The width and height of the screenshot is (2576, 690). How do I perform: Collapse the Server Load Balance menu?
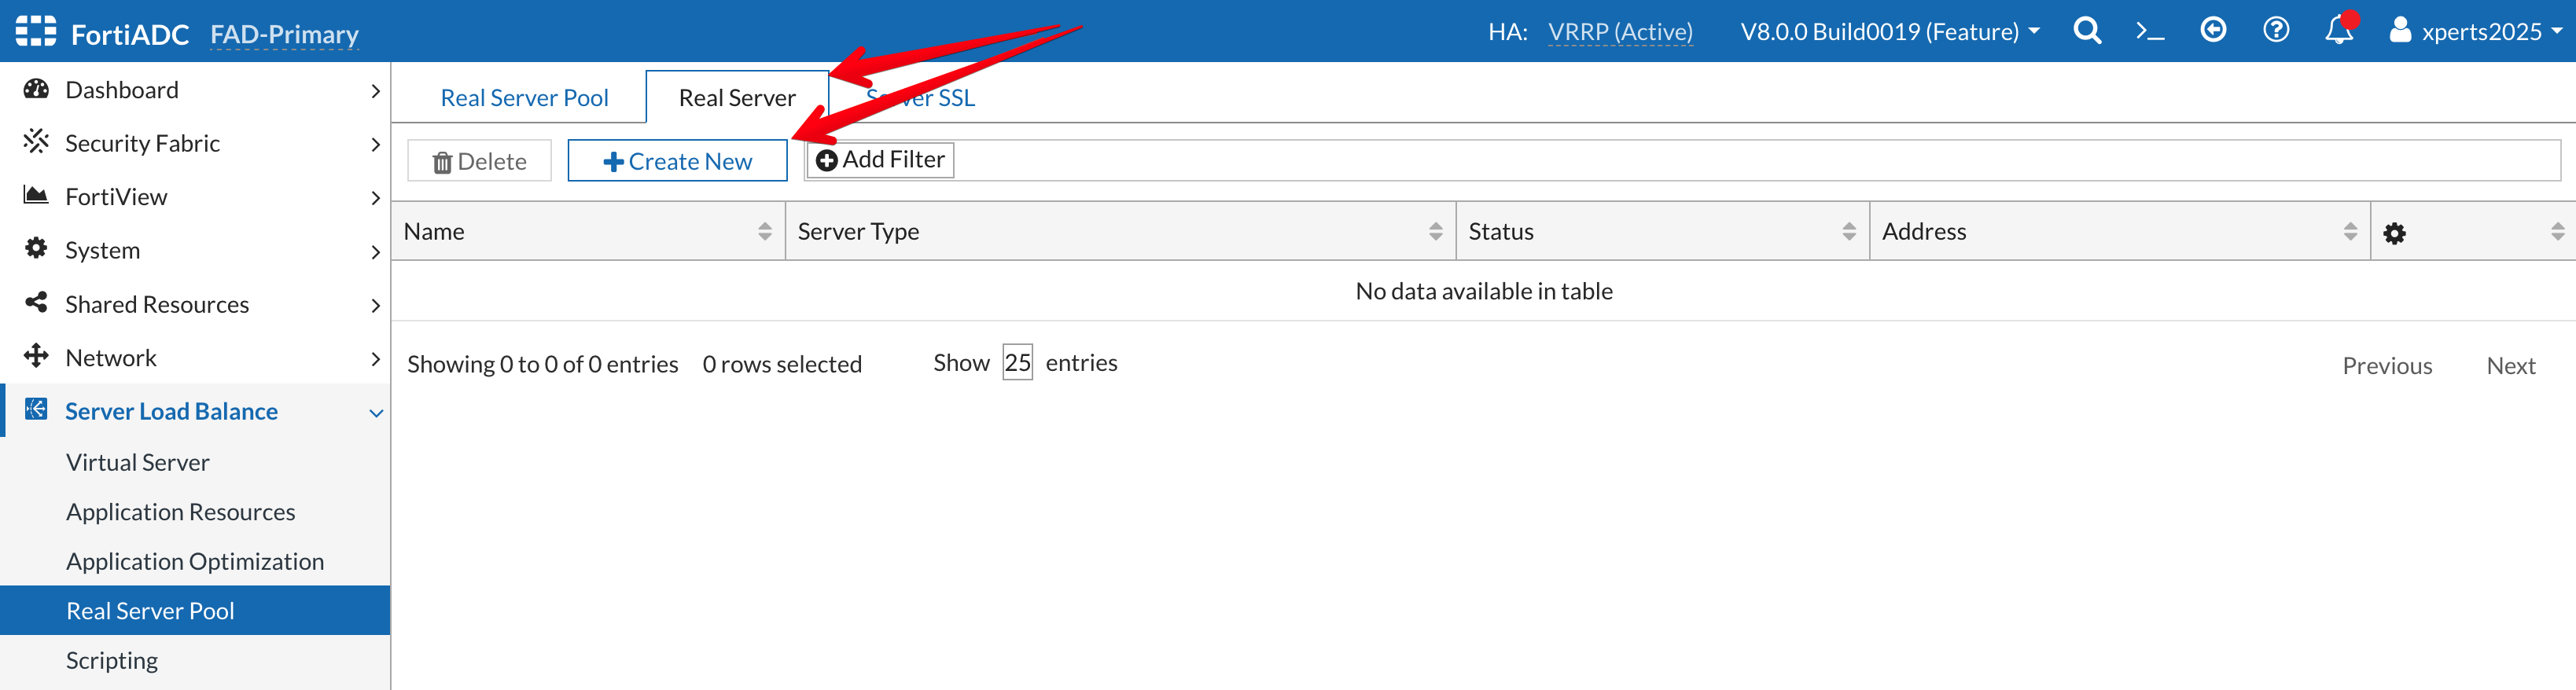pyautogui.click(x=376, y=412)
